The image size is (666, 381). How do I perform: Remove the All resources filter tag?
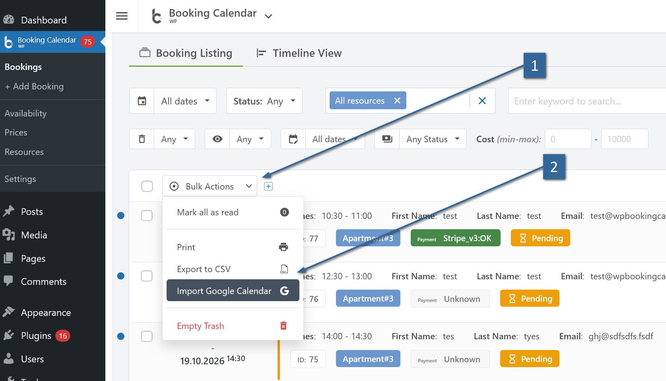(397, 101)
